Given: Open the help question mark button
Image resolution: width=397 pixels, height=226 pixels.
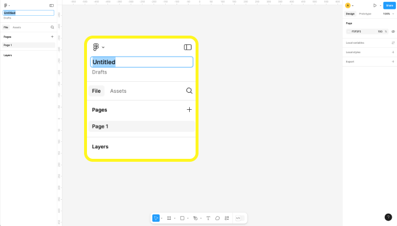Looking at the screenshot, I should 388,217.
